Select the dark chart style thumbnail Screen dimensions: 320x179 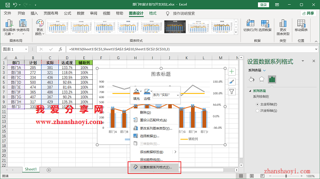click(x=175, y=27)
